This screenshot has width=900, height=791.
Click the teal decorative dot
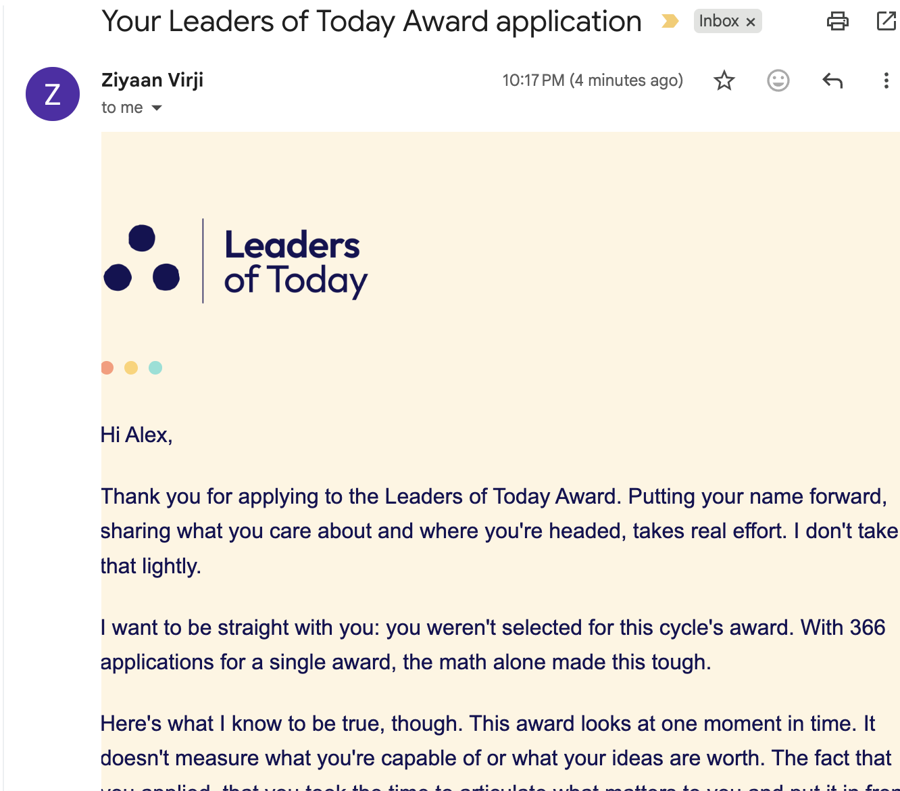click(155, 368)
